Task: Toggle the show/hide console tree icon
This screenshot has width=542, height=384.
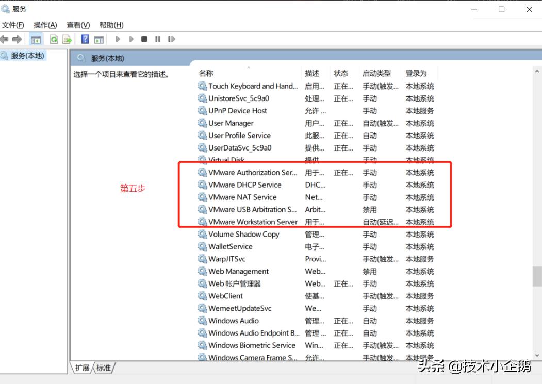Action: tap(35, 39)
